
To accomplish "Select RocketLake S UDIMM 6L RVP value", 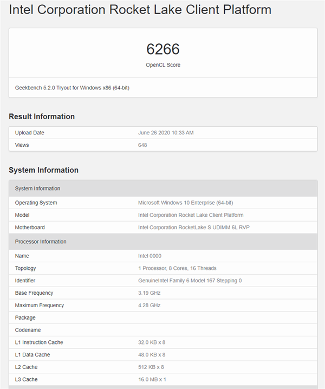I will pyautogui.click(x=194, y=228).
